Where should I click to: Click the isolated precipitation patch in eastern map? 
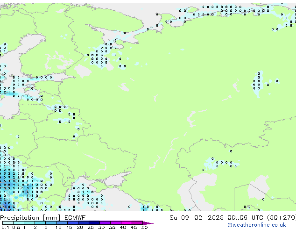(x=258, y=82)
